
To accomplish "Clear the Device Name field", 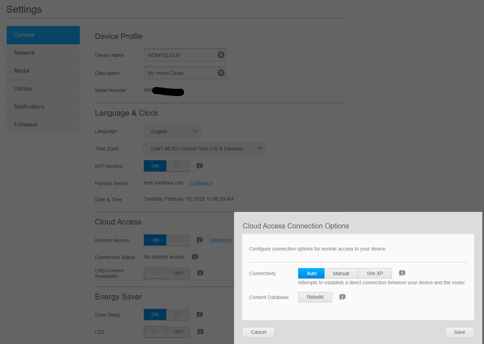I will [x=221, y=55].
